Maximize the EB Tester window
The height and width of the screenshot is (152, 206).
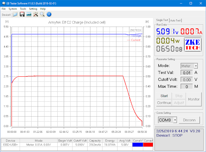coord(191,3)
